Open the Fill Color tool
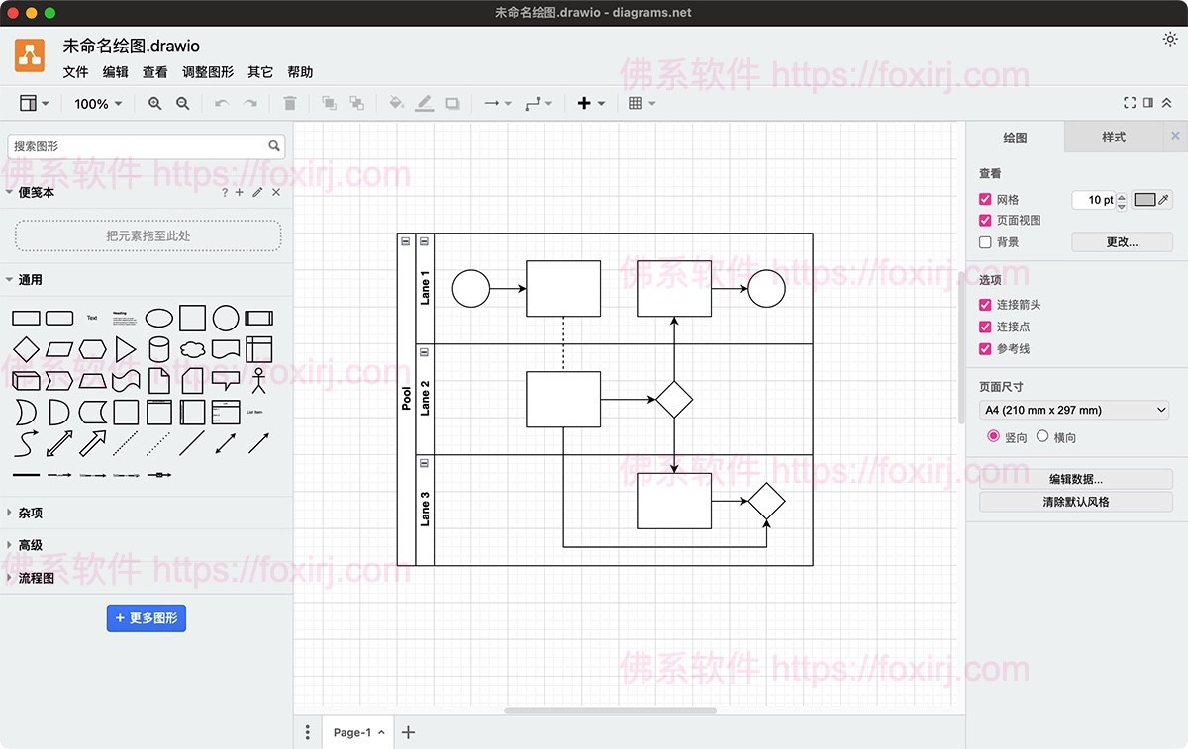Screen dimensions: 1188x749 tap(397, 103)
